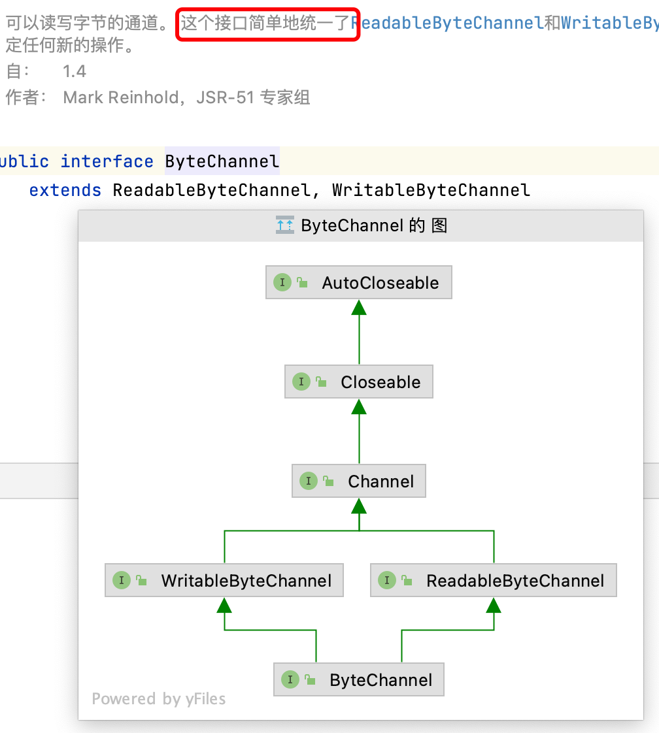Click the interface icon beside Closeable
Screen dimensions: 659x733
coord(301,382)
